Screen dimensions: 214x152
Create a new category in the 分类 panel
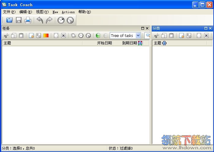tap(182, 36)
